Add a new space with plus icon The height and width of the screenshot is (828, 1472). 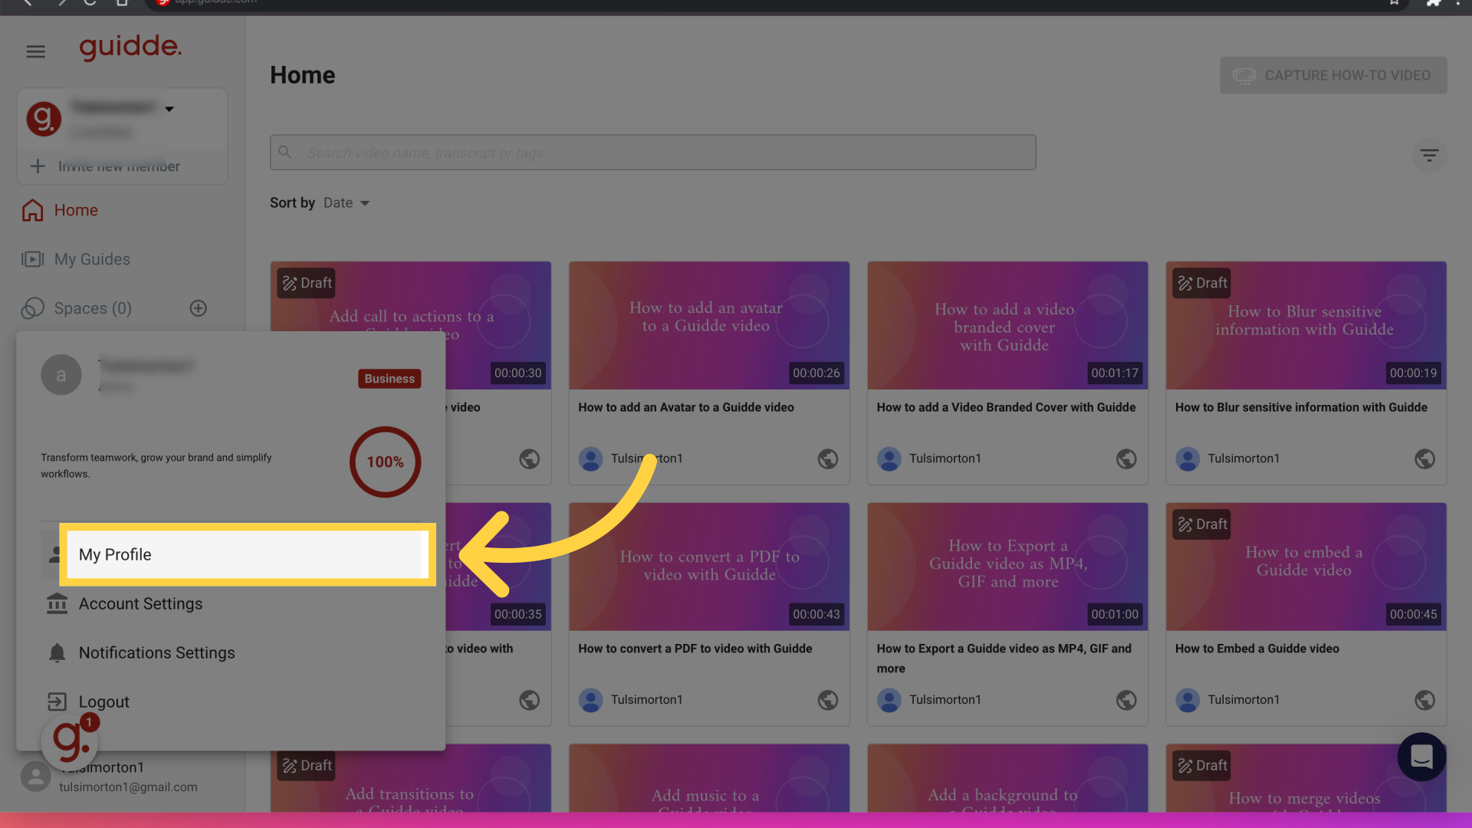click(199, 308)
